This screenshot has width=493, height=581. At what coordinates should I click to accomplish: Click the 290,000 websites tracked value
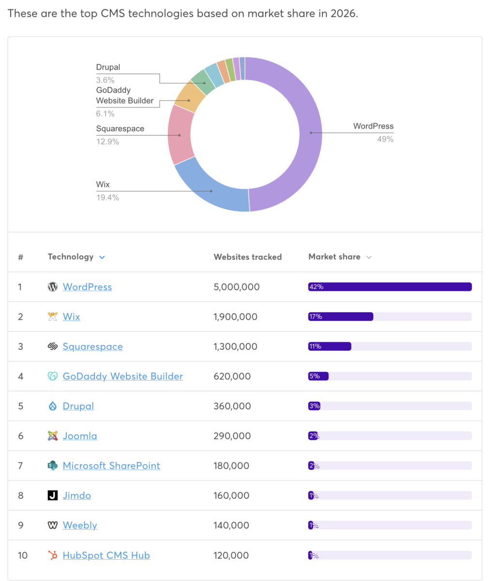232,436
